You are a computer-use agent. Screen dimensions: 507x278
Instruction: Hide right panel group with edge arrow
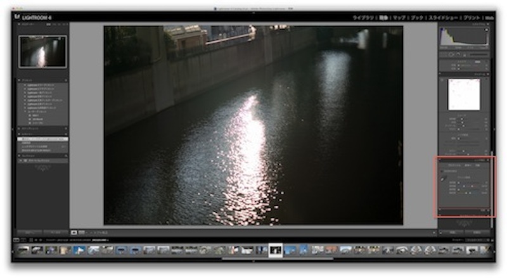tap(494, 129)
